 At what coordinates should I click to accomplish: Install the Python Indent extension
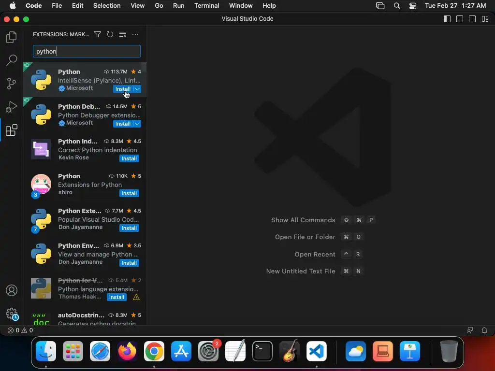click(x=129, y=158)
